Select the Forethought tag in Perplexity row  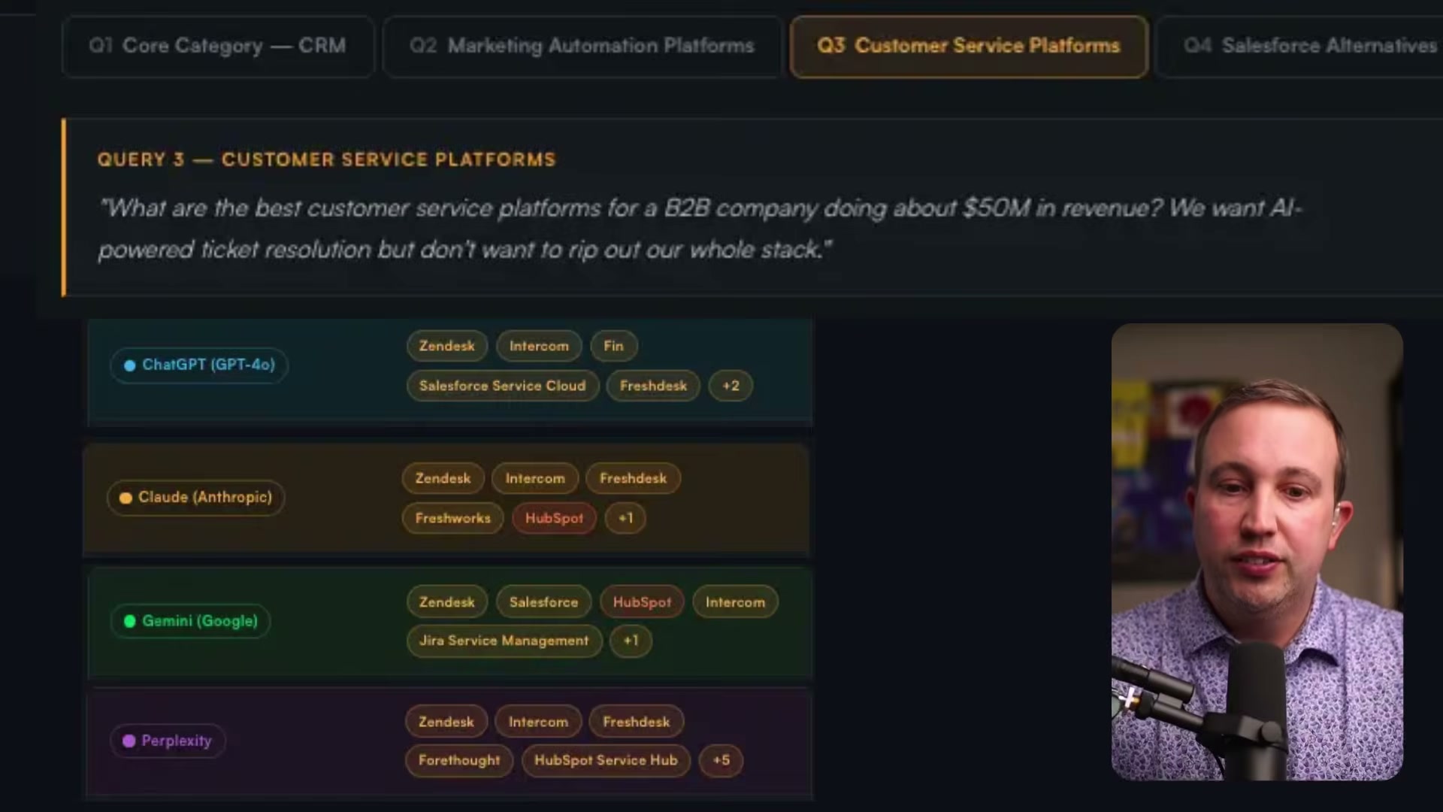pyautogui.click(x=459, y=760)
